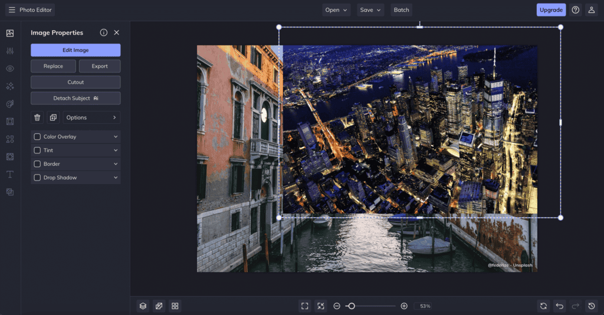Click the Export button
The image size is (604, 315).
click(100, 66)
